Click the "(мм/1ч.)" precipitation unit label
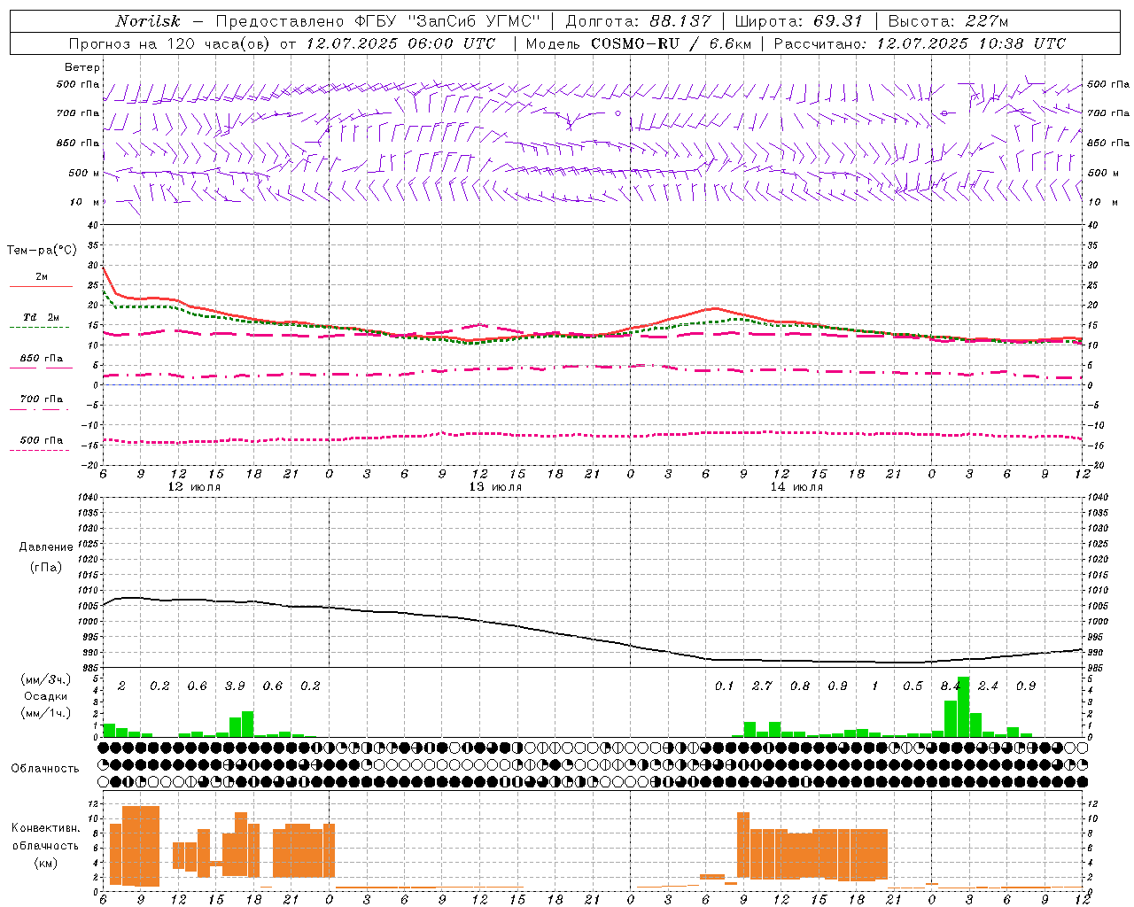The width and height of the screenshot is (1134, 907). [x=46, y=713]
